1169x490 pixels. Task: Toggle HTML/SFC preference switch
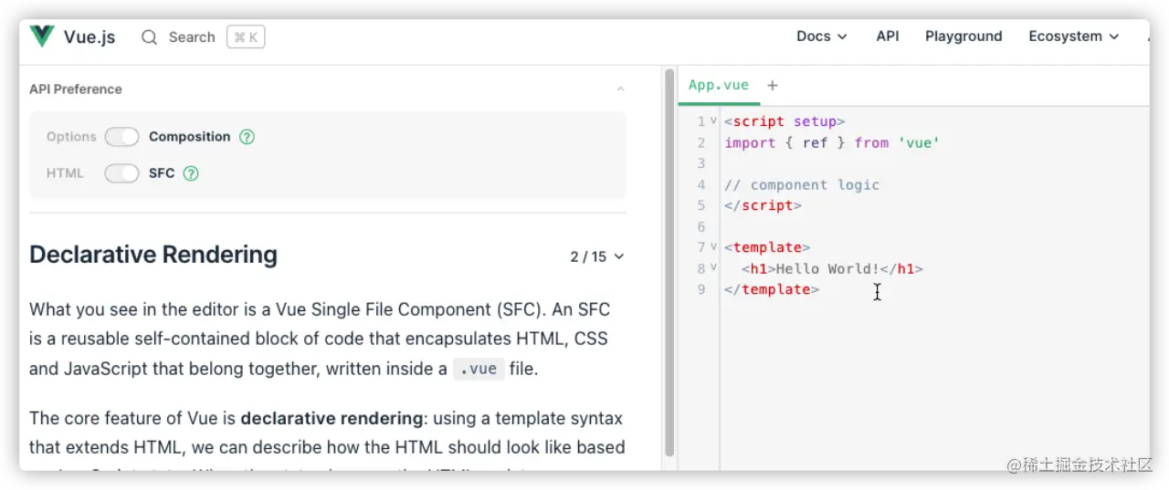[x=121, y=173]
